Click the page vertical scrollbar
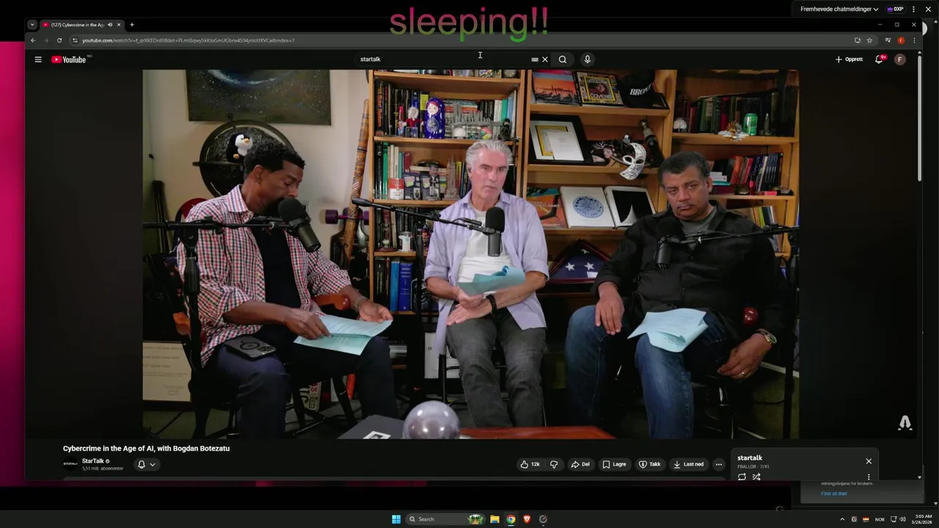 click(920, 117)
